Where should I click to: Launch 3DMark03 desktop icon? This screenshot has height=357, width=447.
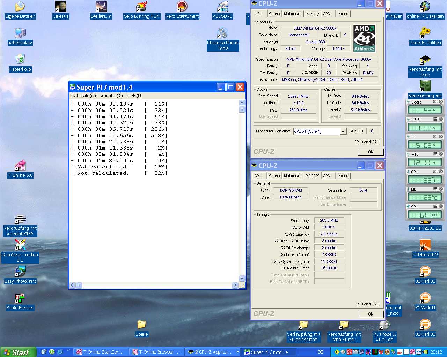pyautogui.click(x=425, y=275)
